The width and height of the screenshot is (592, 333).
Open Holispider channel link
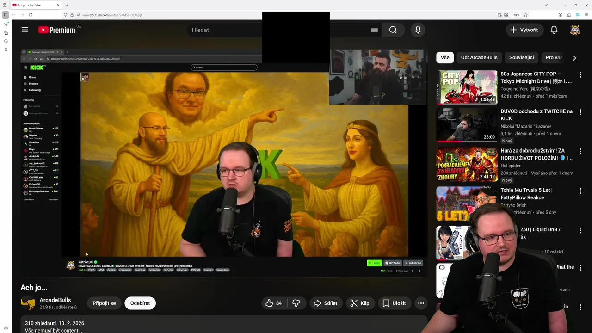(x=511, y=166)
